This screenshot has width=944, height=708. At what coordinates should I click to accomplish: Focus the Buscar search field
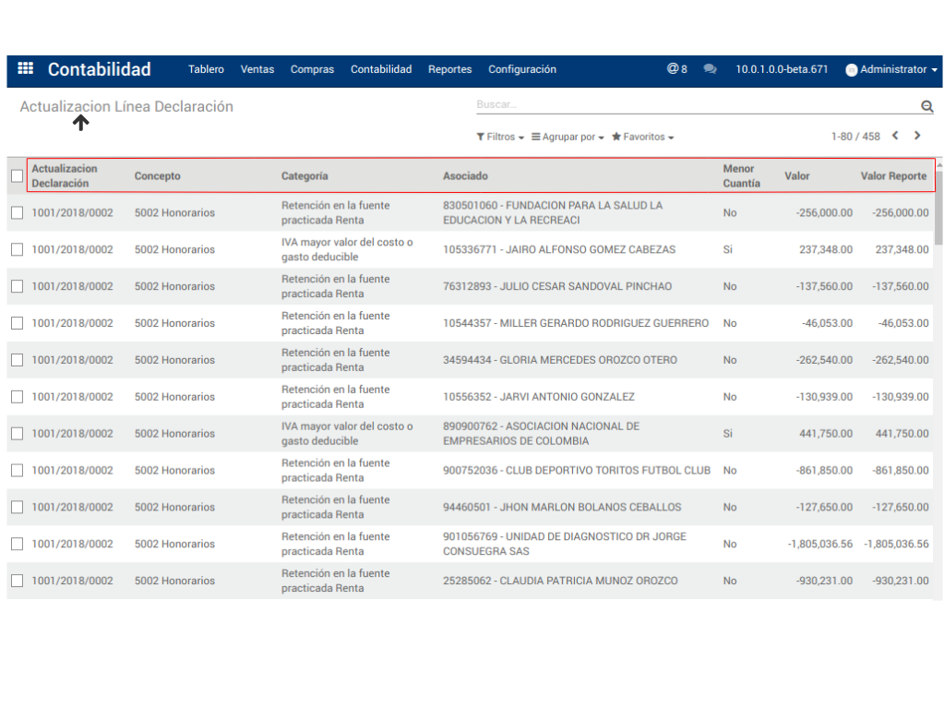point(692,105)
